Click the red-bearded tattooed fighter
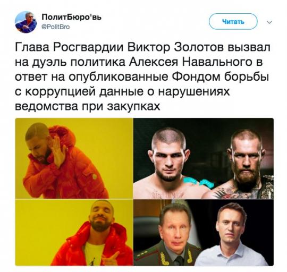This screenshot has width=287, height=272. [244, 165]
